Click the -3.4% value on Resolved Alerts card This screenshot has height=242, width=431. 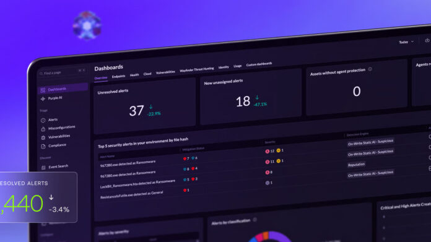[x=59, y=209]
